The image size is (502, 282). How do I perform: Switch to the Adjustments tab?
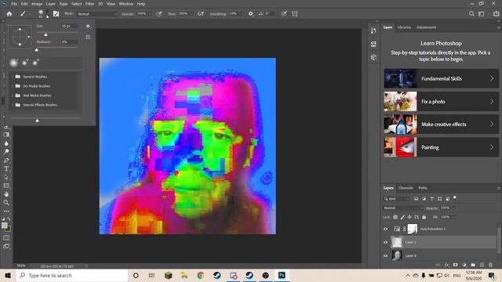coord(426,27)
